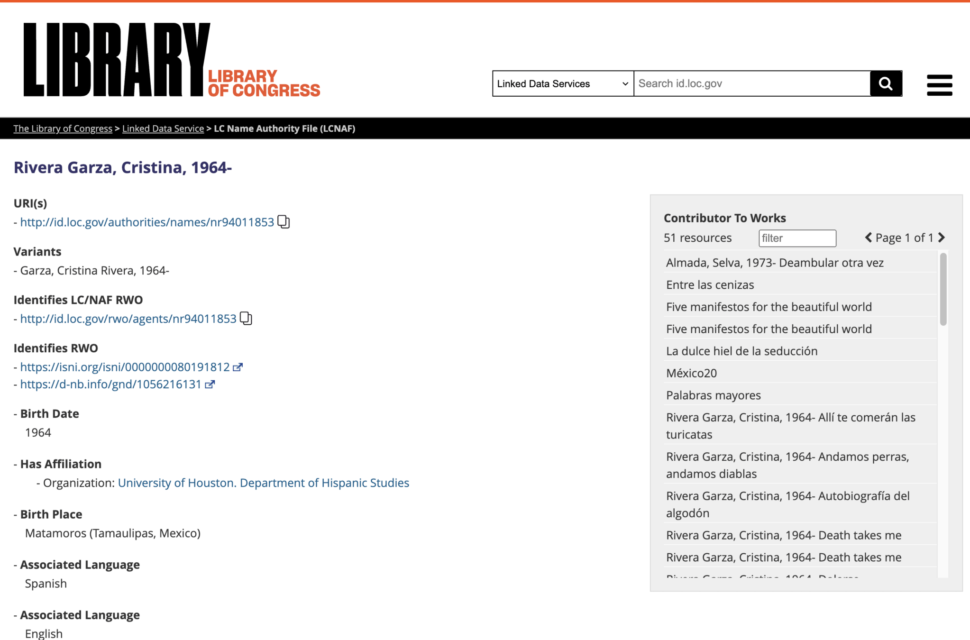
Task: Click the magnifying glass search button
Action: (x=885, y=84)
